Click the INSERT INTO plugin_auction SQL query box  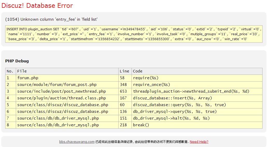point(134,34)
